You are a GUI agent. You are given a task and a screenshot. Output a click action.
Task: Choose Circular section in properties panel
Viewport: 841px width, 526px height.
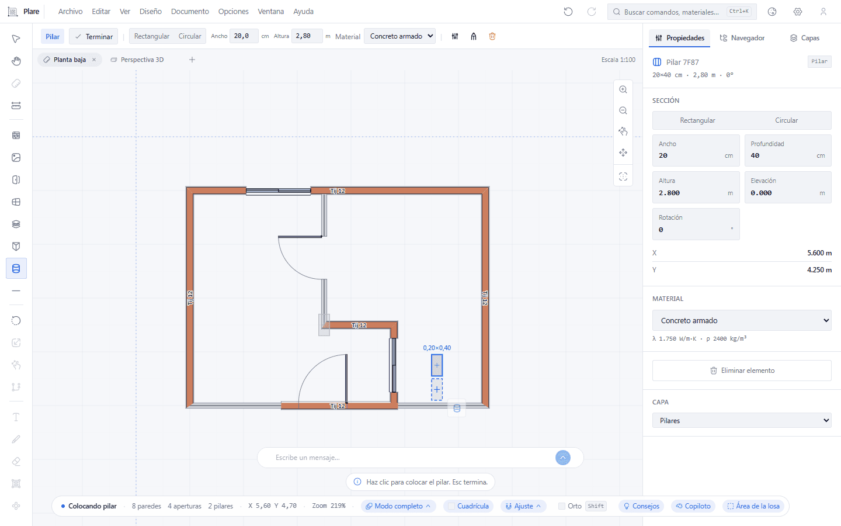tap(787, 120)
